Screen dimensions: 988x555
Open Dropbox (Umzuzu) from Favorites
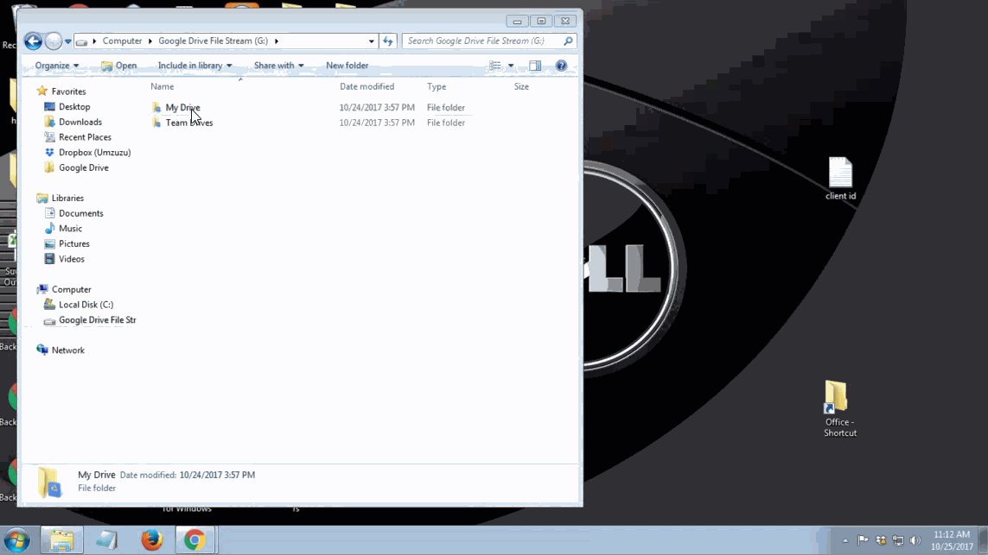(x=89, y=152)
